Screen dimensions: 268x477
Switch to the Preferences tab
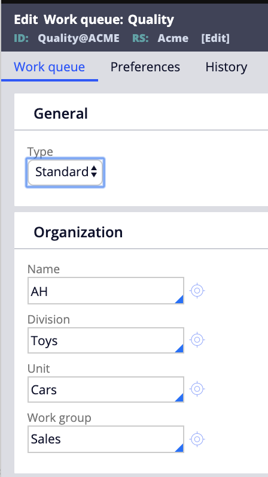coord(145,67)
